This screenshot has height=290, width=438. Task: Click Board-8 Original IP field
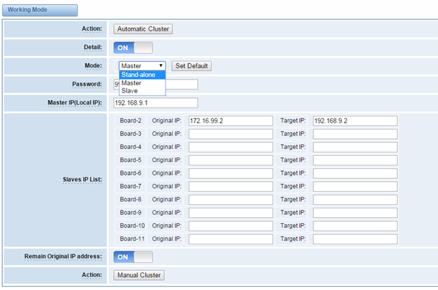click(231, 199)
